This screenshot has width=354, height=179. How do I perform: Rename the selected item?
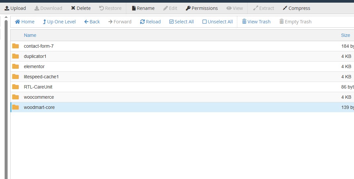(143, 8)
